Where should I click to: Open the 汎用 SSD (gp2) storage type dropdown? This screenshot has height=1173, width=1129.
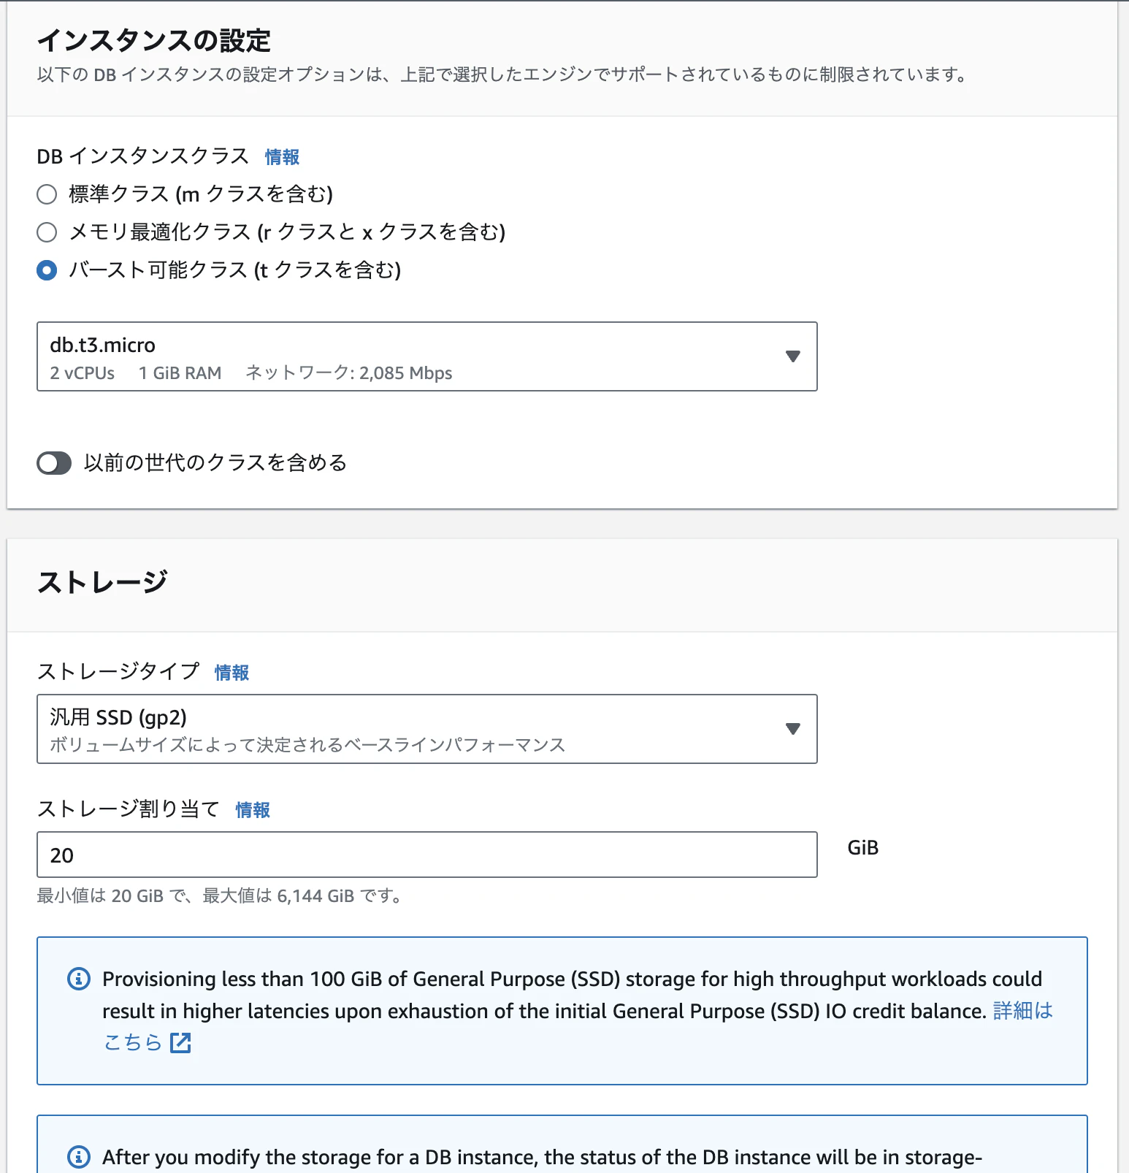tap(427, 729)
